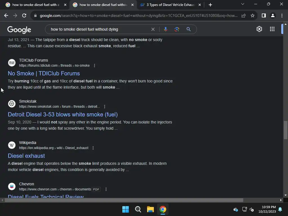Open OneDrive cloud tray icon
Viewport: 288px width, 216px height.
point(236,209)
